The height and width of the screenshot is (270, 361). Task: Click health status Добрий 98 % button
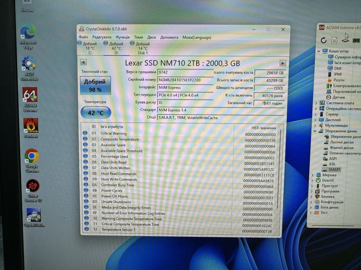pyautogui.click(x=95, y=86)
